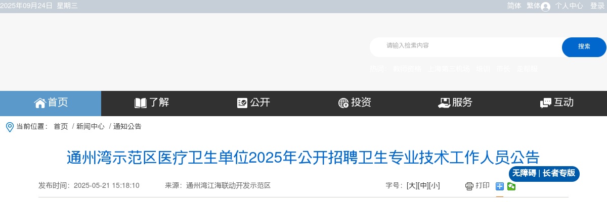Click the blue 搜索 button

[x=584, y=47]
